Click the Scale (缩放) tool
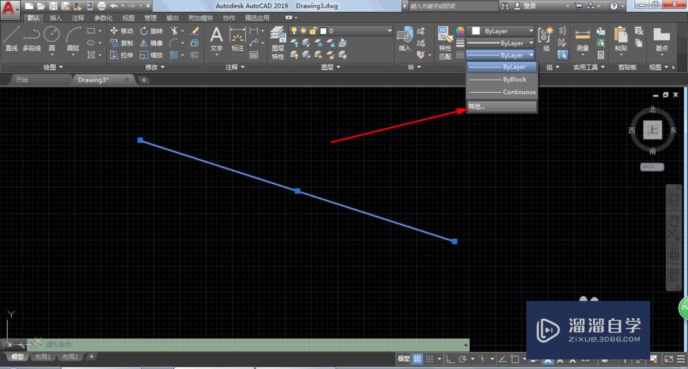688x369 pixels. pyautogui.click(x=151, y=55)
